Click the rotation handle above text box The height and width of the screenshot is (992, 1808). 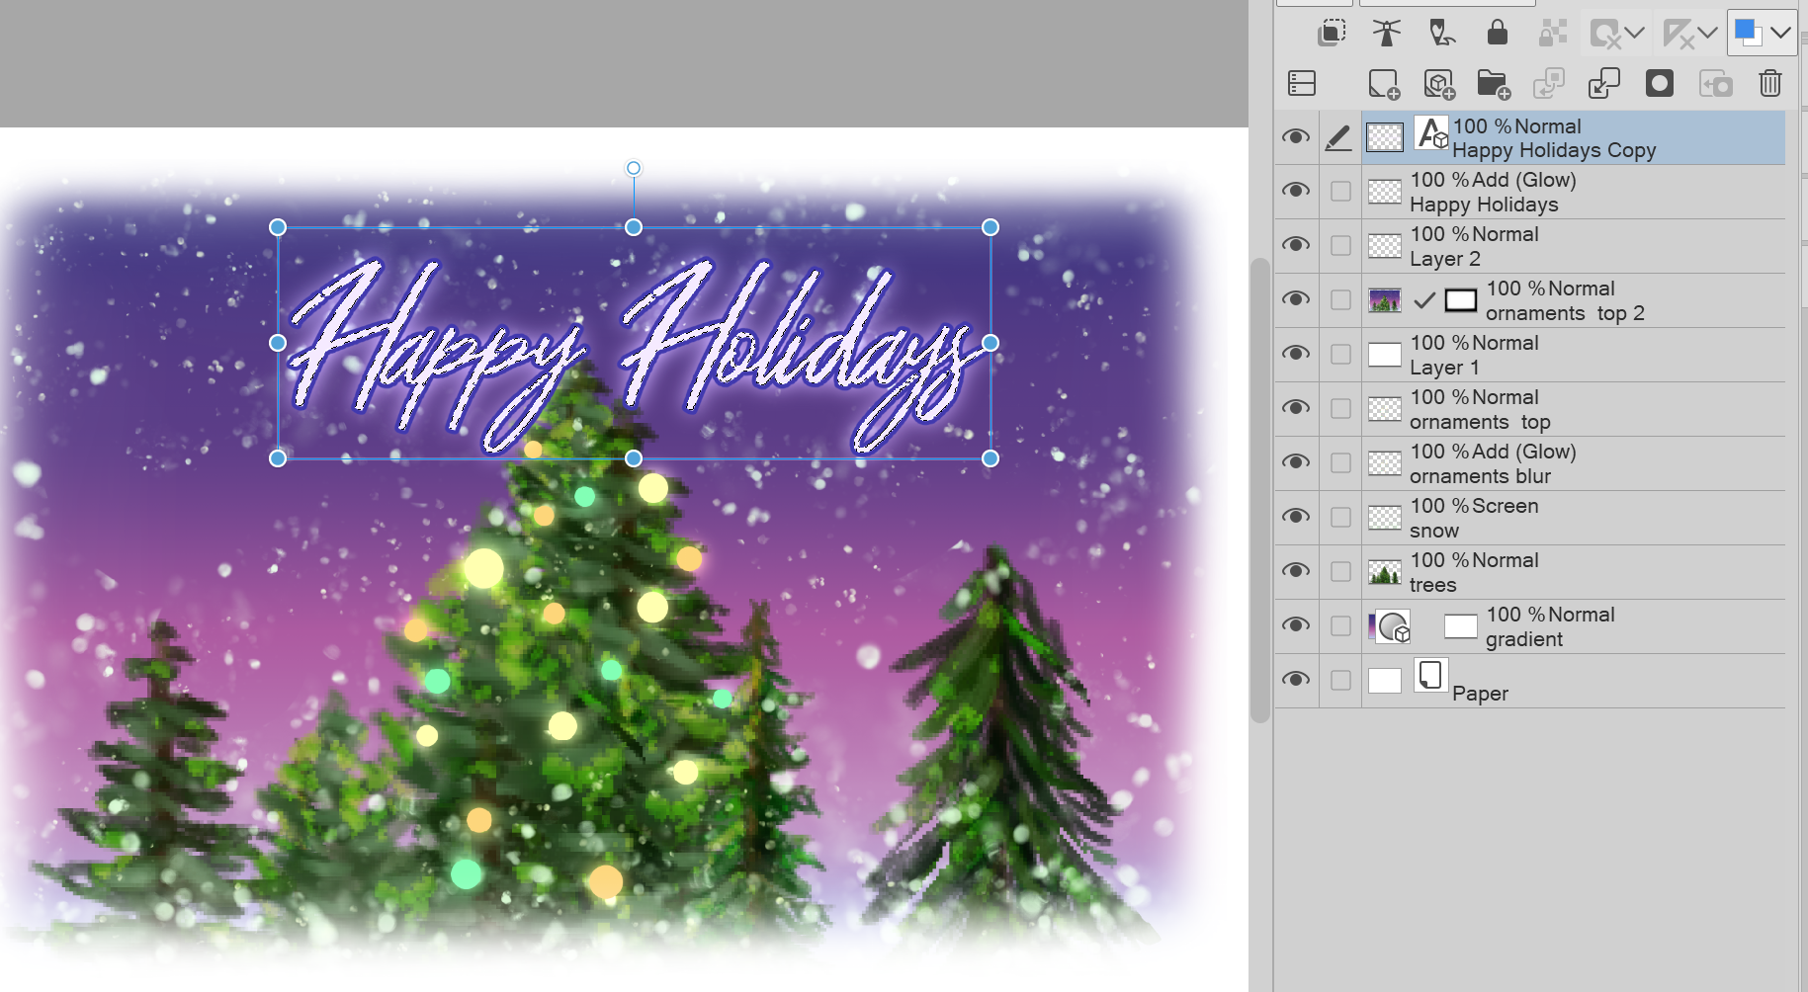634,168
